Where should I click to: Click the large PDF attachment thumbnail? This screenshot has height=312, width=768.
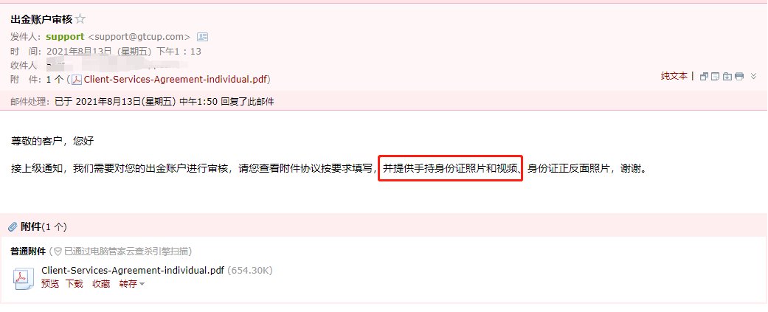click(23, 277)
